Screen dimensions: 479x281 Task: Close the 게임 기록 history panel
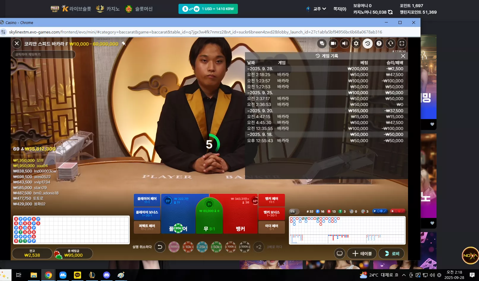click(403, 56)
